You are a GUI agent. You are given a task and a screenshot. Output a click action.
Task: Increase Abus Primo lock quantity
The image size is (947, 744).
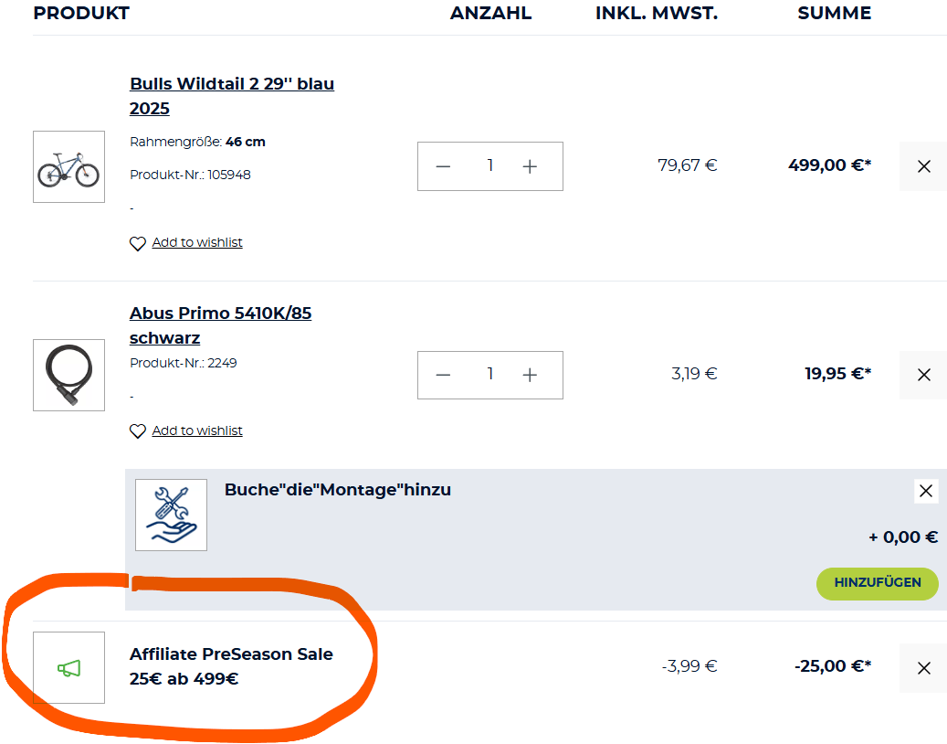pyautogui.click(x=530, y=375)
